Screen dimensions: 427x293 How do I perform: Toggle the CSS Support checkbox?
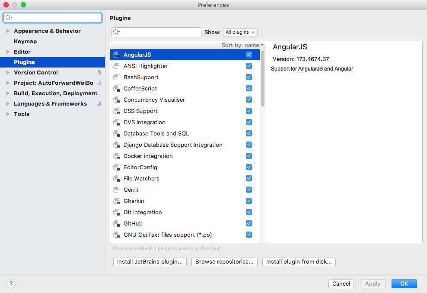[x=249, y=111]
